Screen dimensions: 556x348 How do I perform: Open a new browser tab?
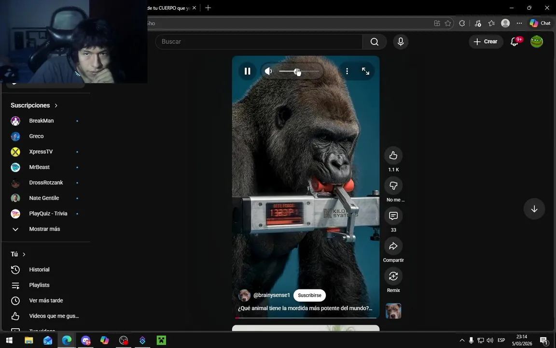point(208,8)
